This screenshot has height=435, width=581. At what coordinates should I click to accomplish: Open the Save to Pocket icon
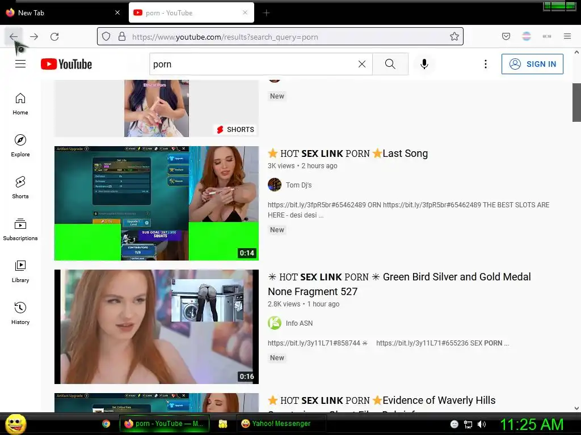tap(506, 36)
